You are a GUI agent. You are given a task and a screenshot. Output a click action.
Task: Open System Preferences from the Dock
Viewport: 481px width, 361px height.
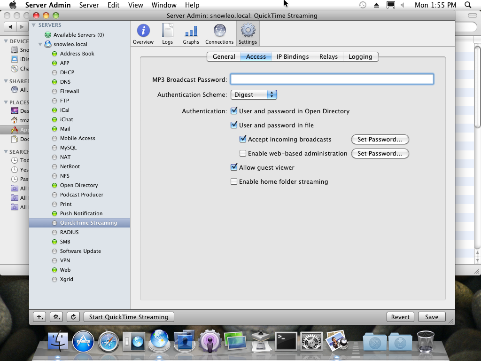click(x=311, y=341)
